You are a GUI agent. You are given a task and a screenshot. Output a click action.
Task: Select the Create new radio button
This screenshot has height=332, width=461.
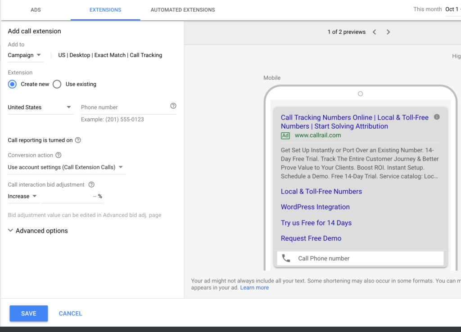point(12,84)
